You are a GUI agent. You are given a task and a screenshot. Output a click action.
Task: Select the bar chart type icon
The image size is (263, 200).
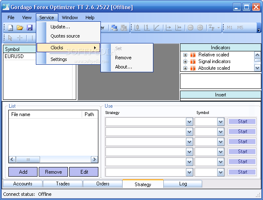(147, 28)
